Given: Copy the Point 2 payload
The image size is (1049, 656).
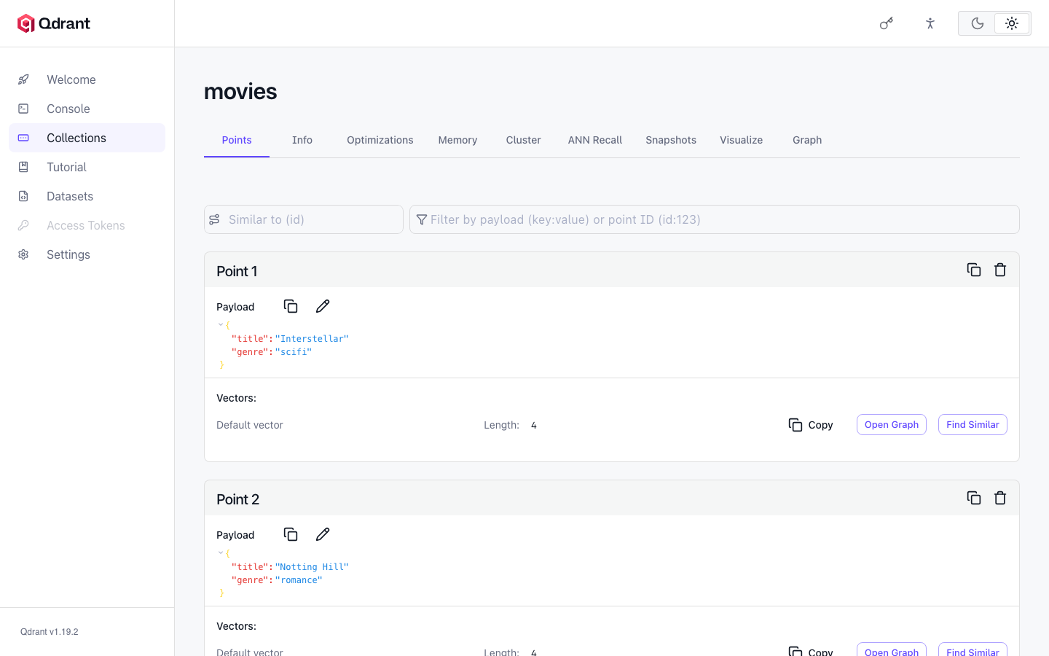Looking at the screenshot, I should 291,534.
